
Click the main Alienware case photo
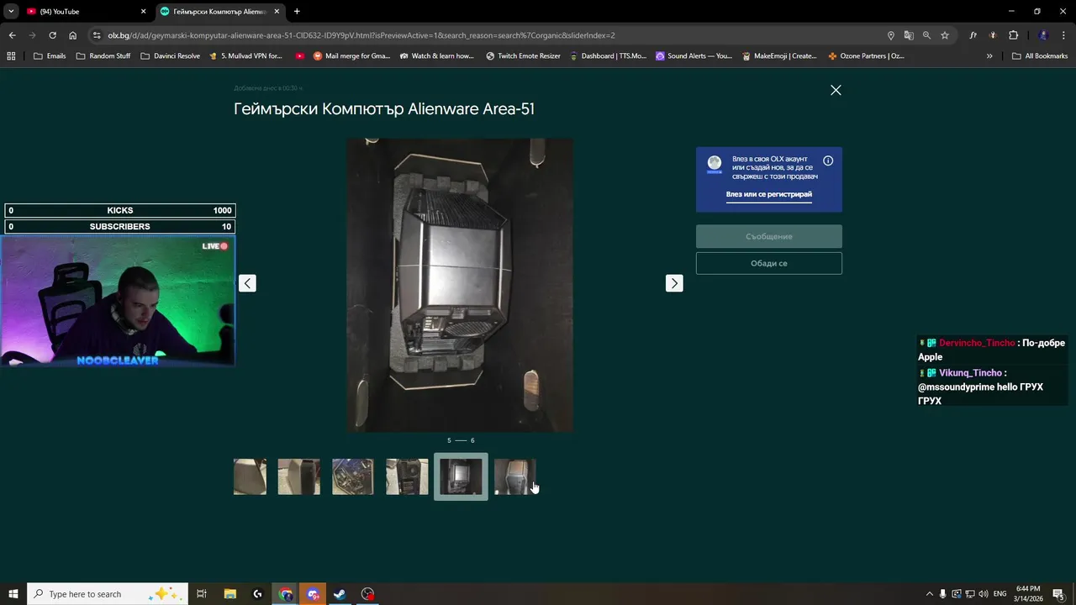(460, 285)
